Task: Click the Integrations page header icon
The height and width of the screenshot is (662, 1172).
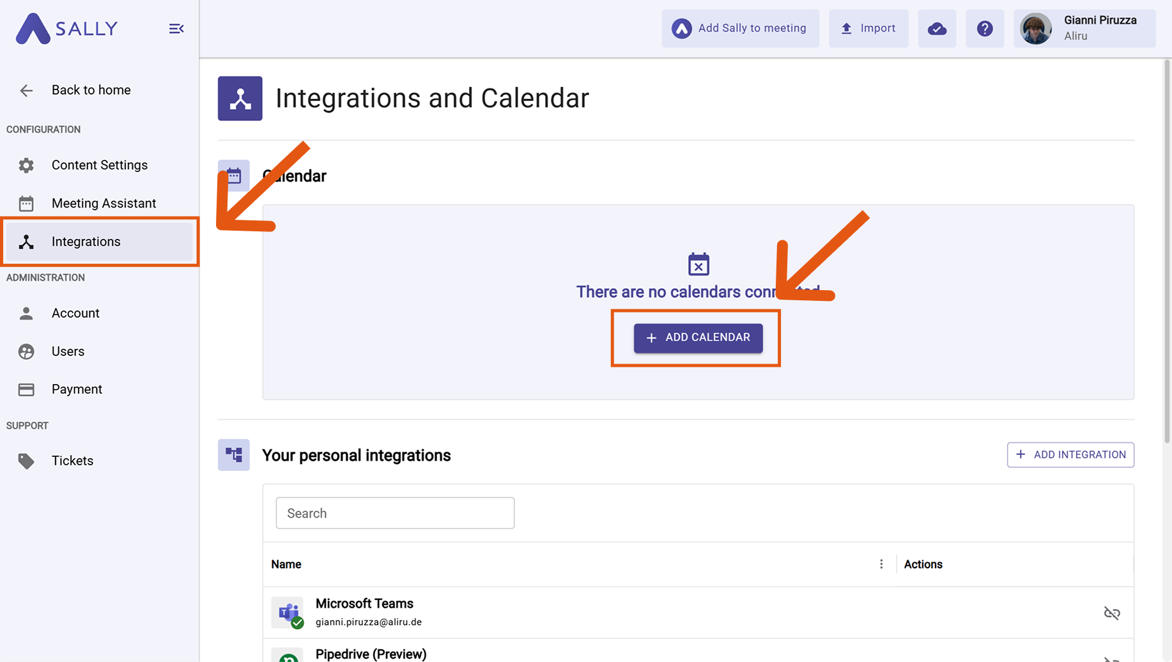Action: [x=240, y=98]
